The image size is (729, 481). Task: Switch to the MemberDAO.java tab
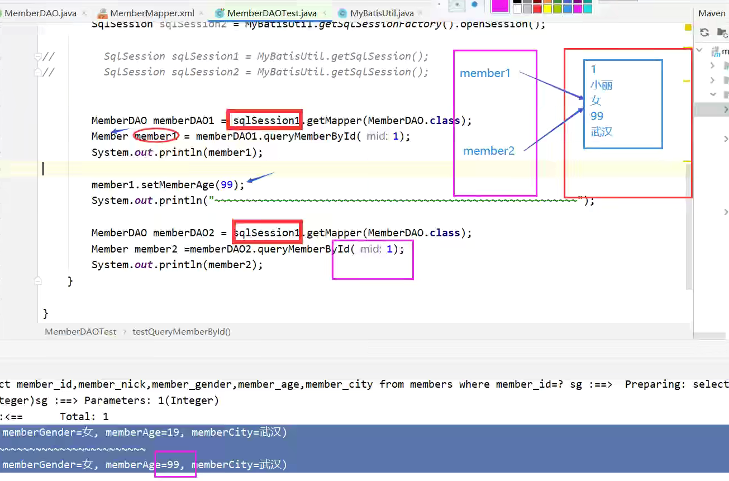coord(40,13)
